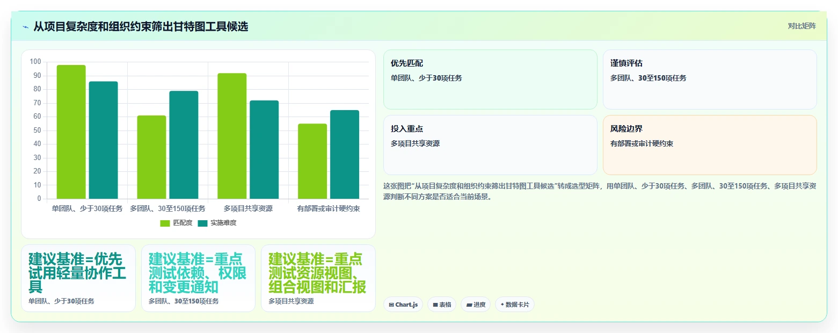
Task: Click the 实施难度 bar for 多团队、30至150项任务
Action: click(184, 145)
